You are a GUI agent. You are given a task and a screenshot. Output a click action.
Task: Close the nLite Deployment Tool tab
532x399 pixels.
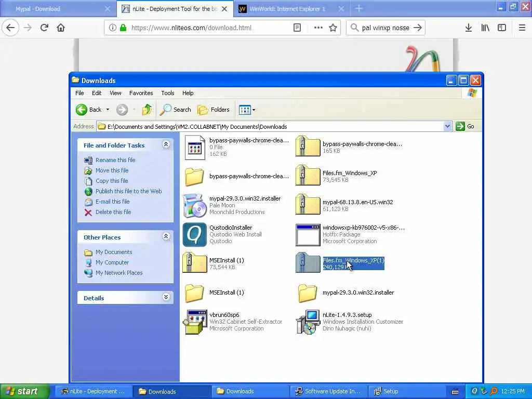(x=224, y=9)
